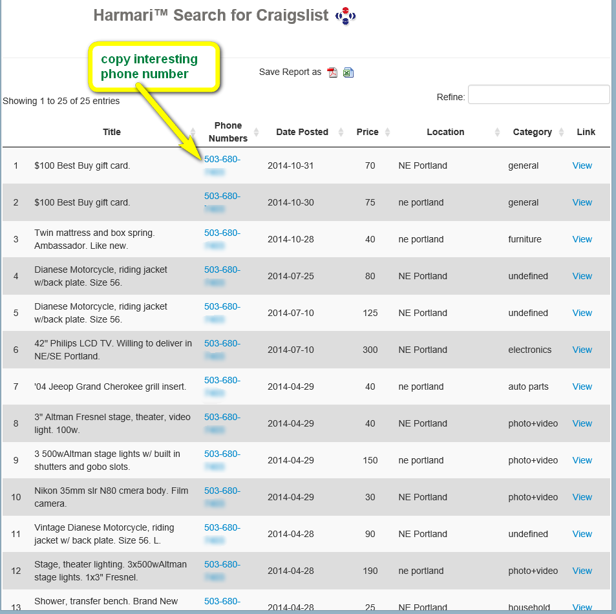
Task: View the Best Buy gift card listing priced 75
Action: tap(582, 203)
